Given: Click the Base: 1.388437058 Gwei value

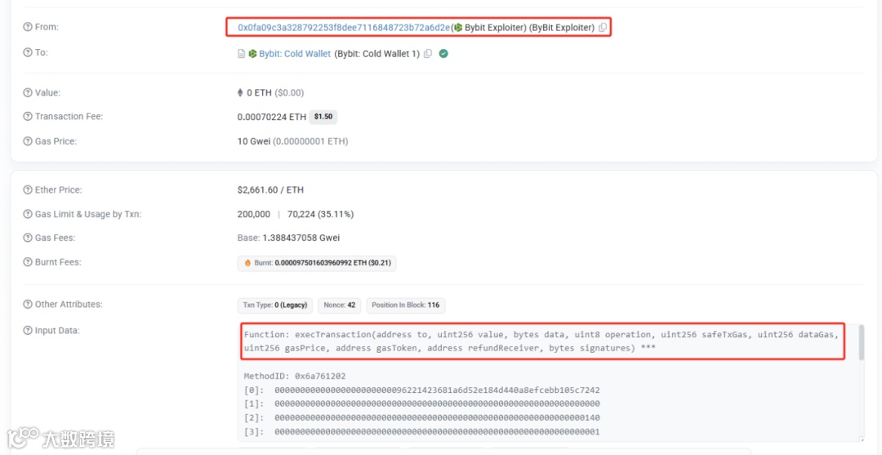Looking at the screenshot, I should tap(288, 238).
